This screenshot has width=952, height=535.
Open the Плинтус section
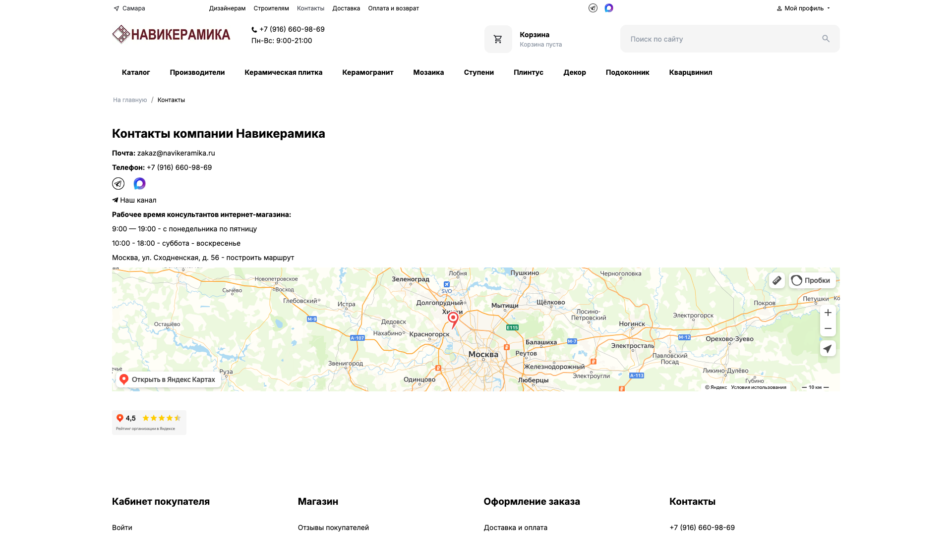point(529,72)
